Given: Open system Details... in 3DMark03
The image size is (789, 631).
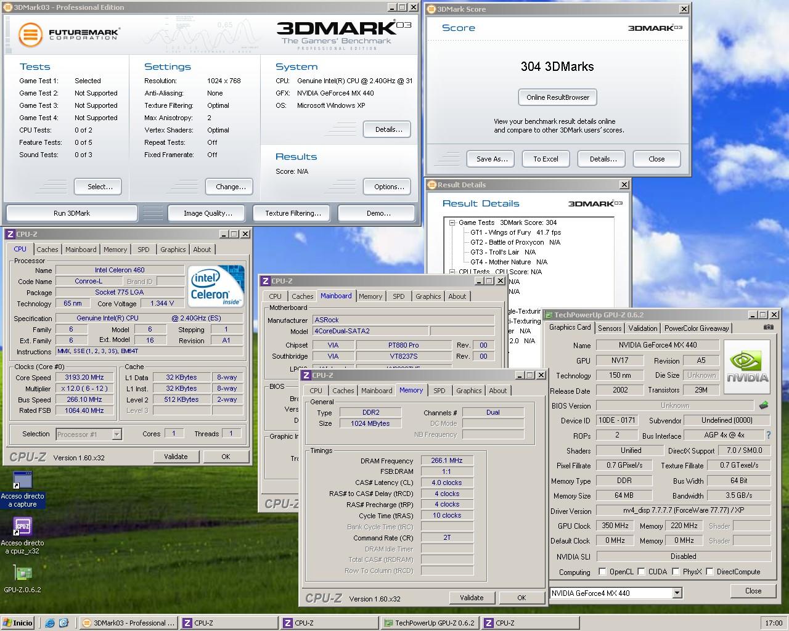Looking at the screenshot, I should pyautogui.click(x=388, y=129).
